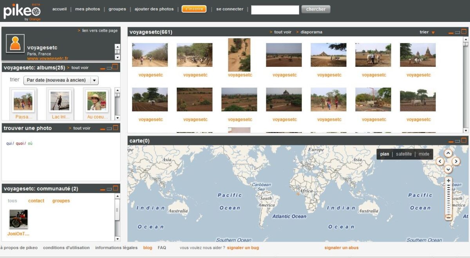Click the map zoom slider handle

coord(448,216)
